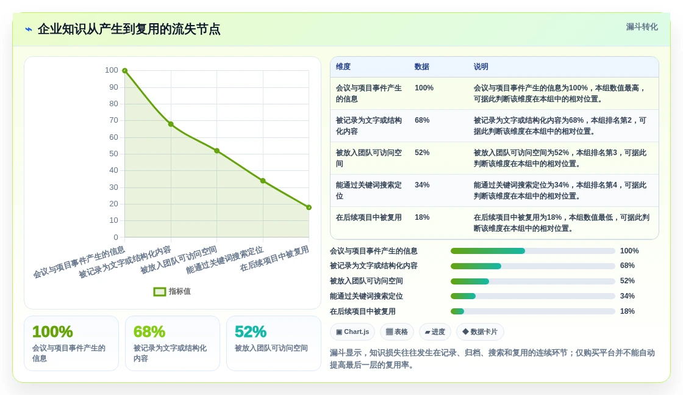683x395 pixels.
Task: Click the 能通过关键词搜索定位 progress bar
Action: pos(533,297)
